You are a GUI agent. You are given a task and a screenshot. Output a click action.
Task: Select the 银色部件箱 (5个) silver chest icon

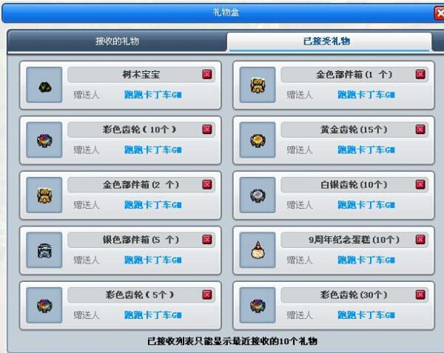tap(44, 250)
